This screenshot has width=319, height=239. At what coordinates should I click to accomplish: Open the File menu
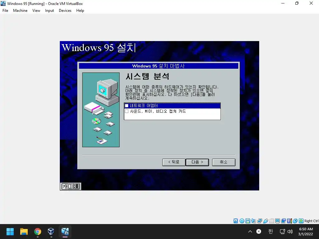(x=5, y=11)
